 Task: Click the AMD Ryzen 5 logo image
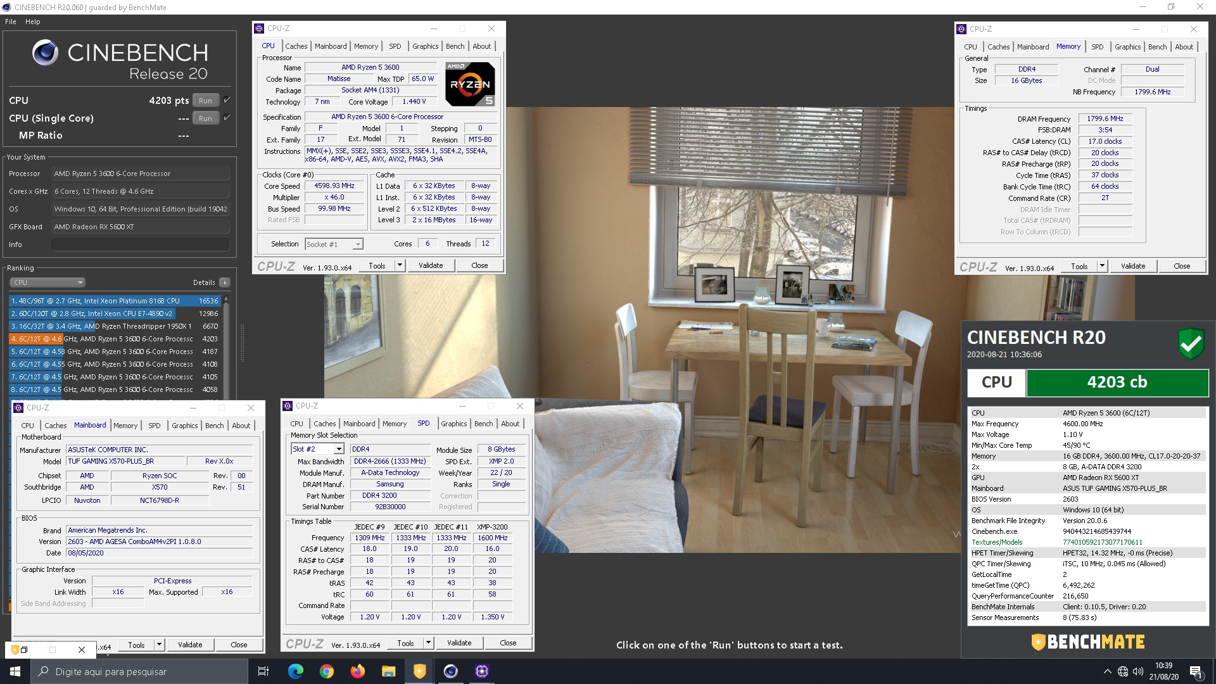pyautogui.click(x=470, y=84)
